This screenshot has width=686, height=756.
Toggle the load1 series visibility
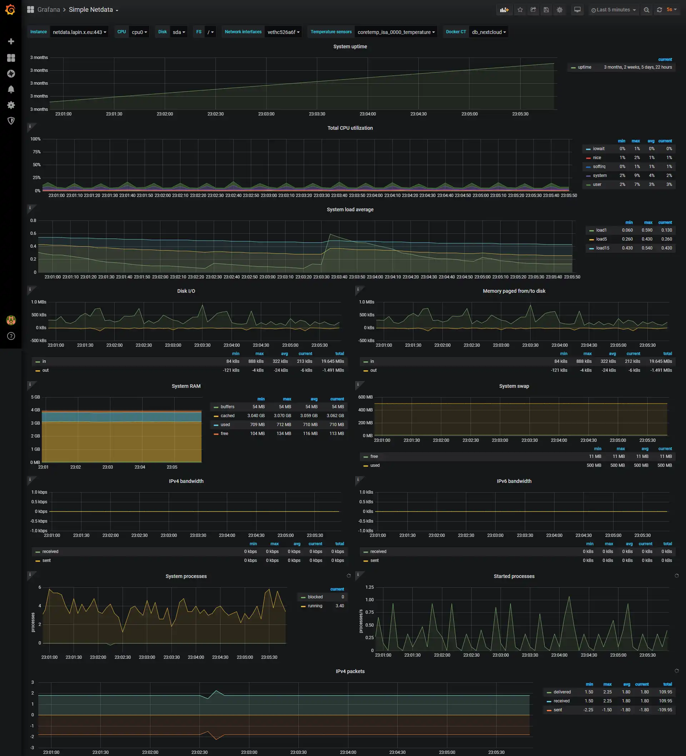click(x=601, y=230)
